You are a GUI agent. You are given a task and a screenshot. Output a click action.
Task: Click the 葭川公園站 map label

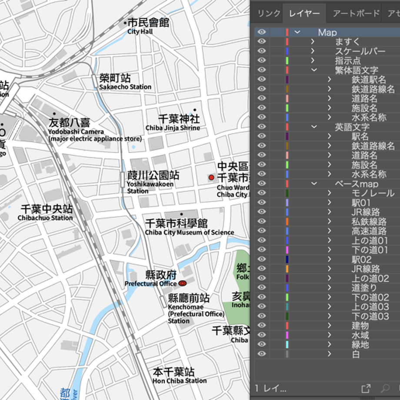pyautogui.click(x=153, y=175)
